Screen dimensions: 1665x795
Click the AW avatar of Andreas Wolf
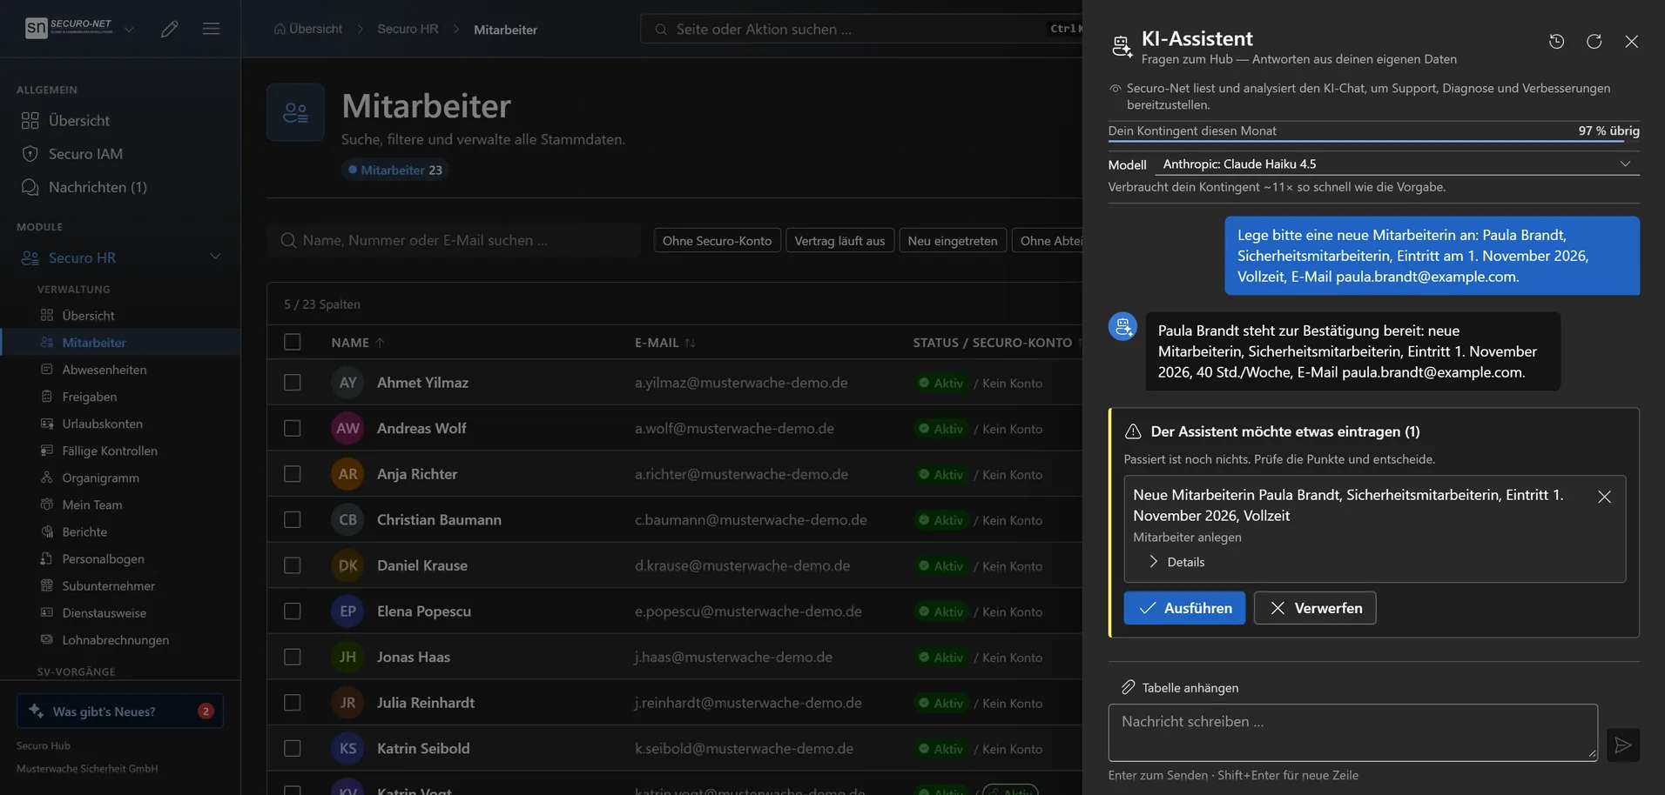pos(347,428)
